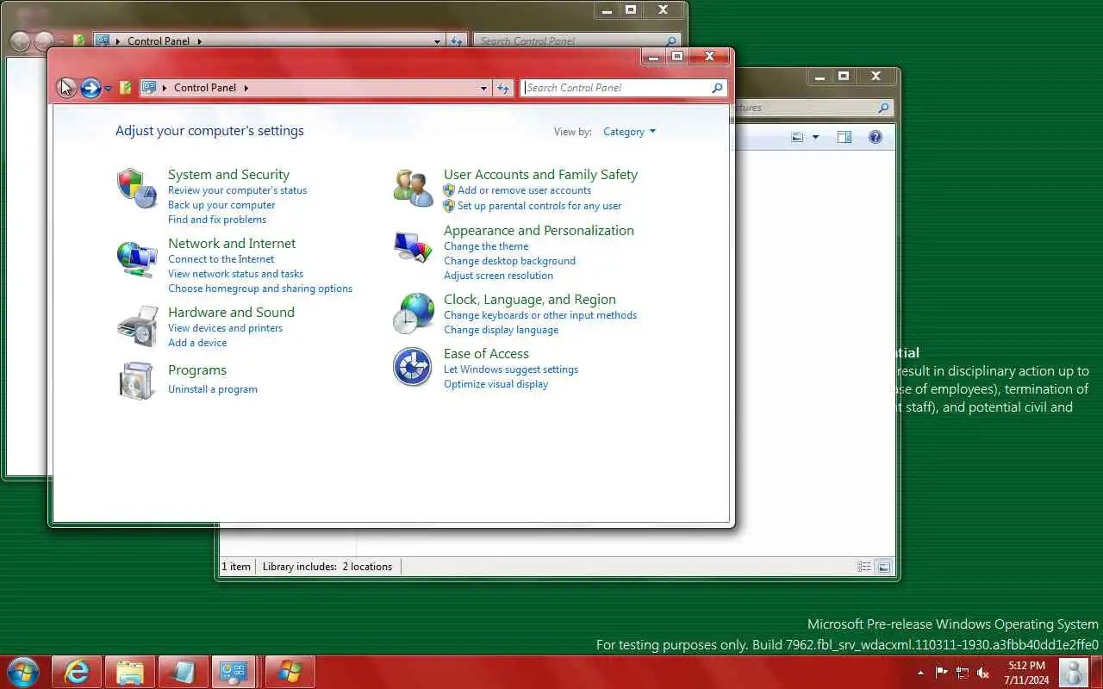Show hidden tray icons arrow
Screen dimensions: 1103x689
pos(920,673)
